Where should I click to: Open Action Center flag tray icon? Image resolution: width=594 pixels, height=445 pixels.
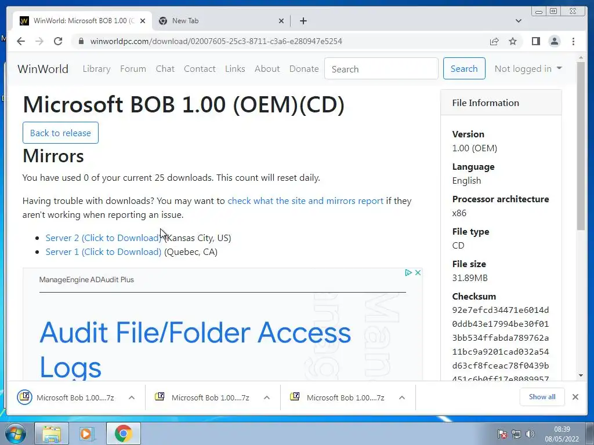(502, 434)
